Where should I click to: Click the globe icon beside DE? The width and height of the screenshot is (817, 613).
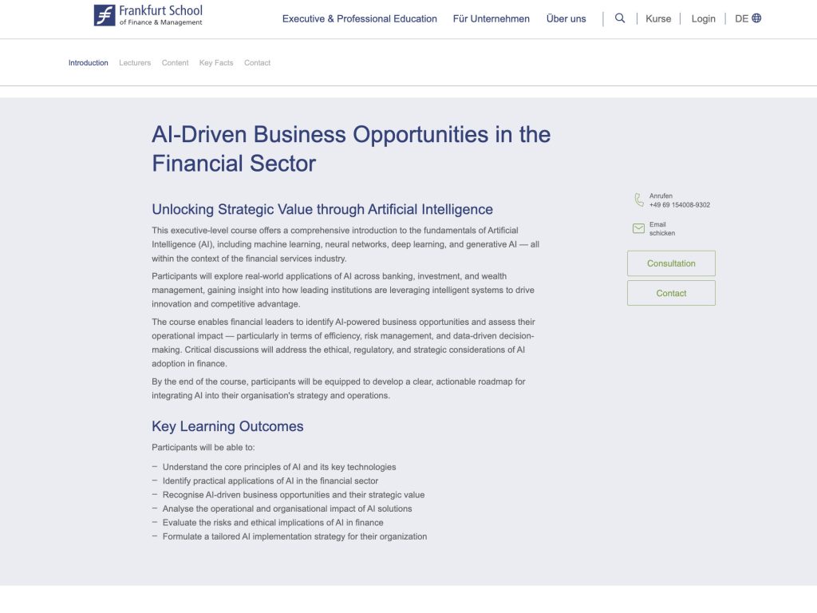tap(757, 18)
